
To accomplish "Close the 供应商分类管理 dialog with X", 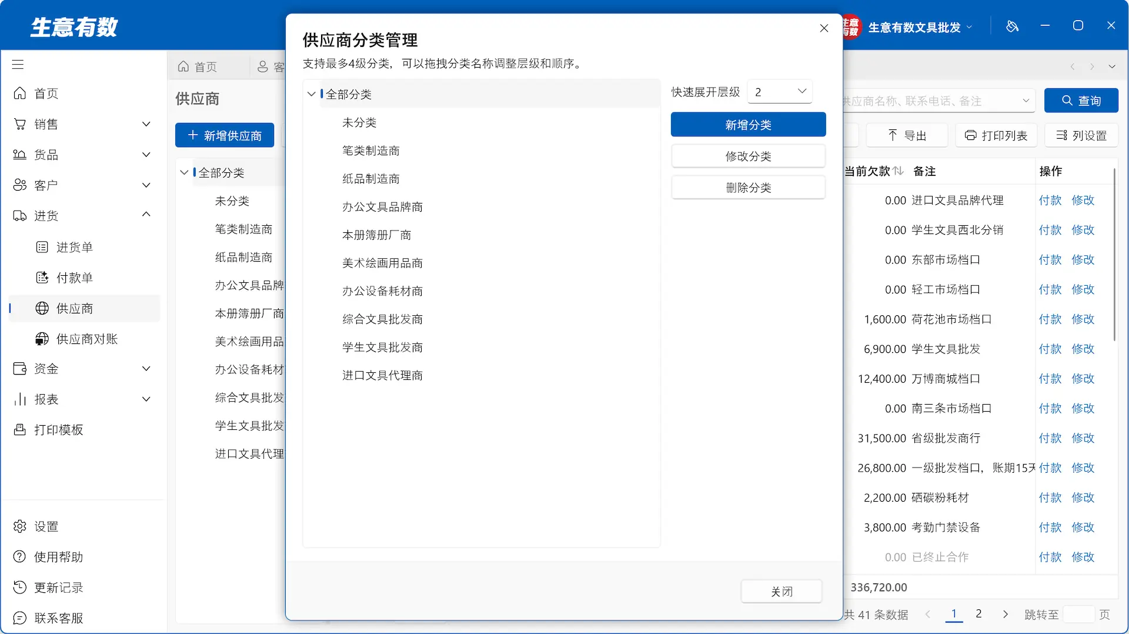I will pos(824,28).
